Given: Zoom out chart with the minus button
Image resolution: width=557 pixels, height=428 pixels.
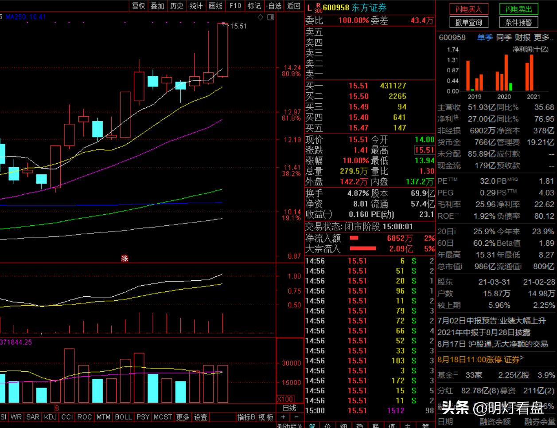Looking at the screenshot, I should pos(296,417).
